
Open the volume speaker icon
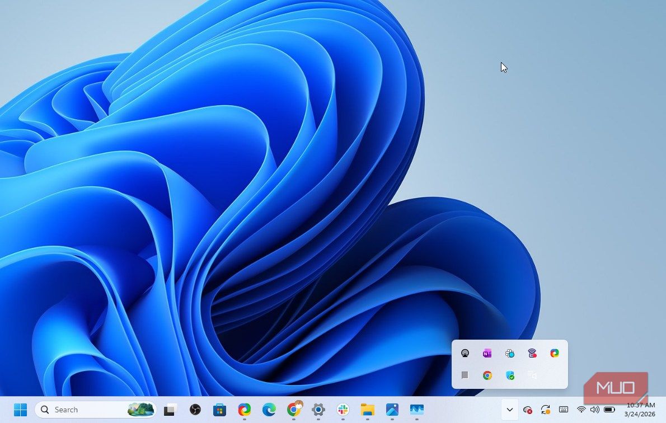pos(595,410)
